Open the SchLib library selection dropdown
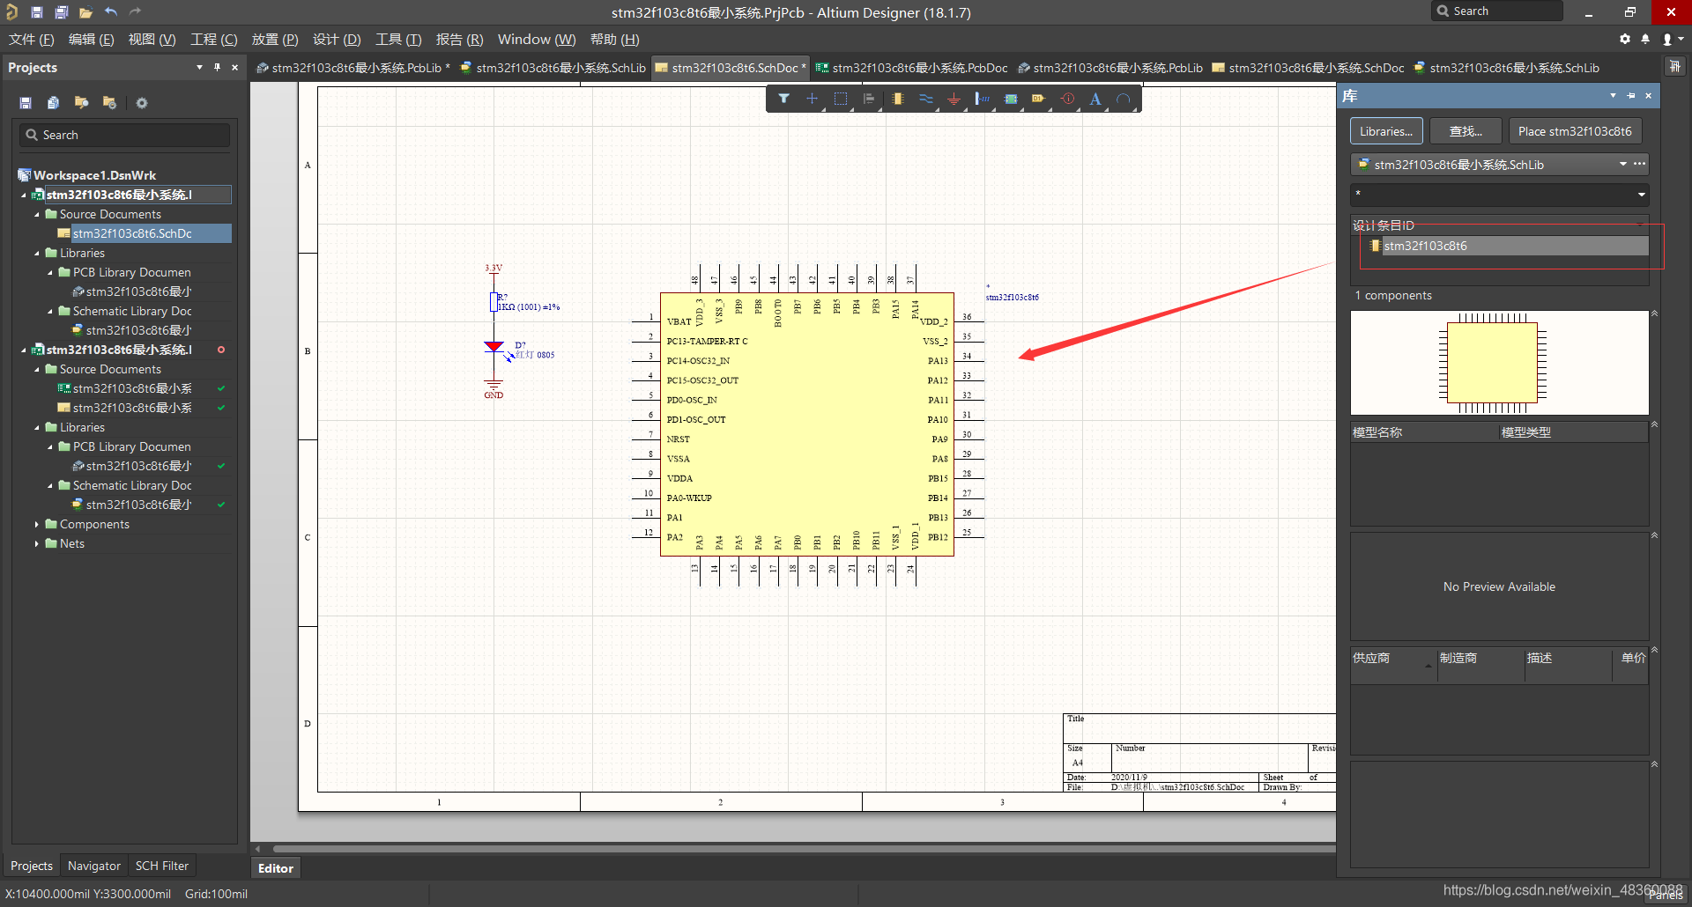Viewport: 1692px width, 907px height. pyautogui.click(x=1622, y=164)
